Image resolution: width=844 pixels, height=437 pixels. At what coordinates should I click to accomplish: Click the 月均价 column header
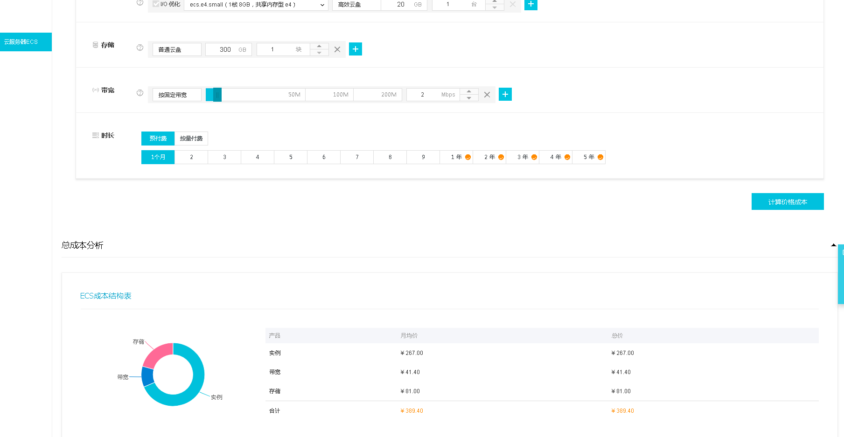click(409, 336)
